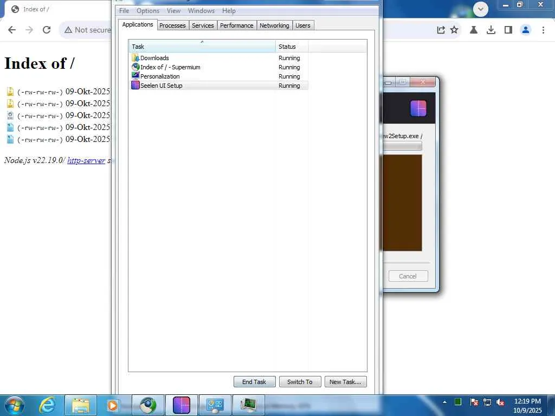Click the green CPU meter tray icon
Viewport: 555px width, 416px height.
pos(458,402)
